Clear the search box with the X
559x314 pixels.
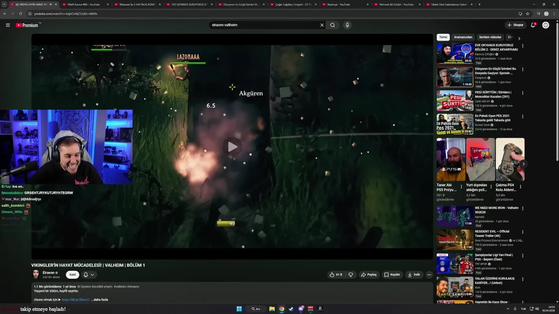tap(322, 25)
